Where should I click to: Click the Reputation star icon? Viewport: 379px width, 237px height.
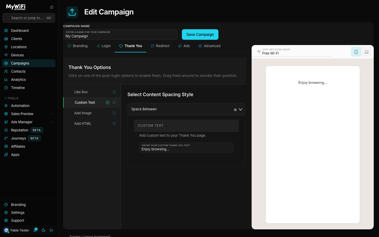coord(6,130)
